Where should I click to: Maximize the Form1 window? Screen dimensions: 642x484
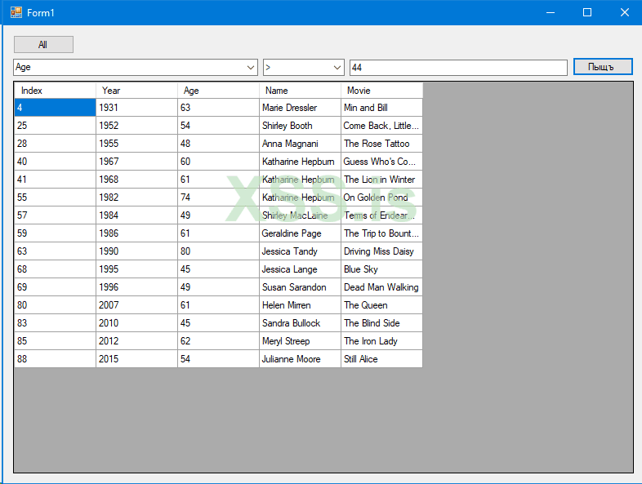coord(587,13)
